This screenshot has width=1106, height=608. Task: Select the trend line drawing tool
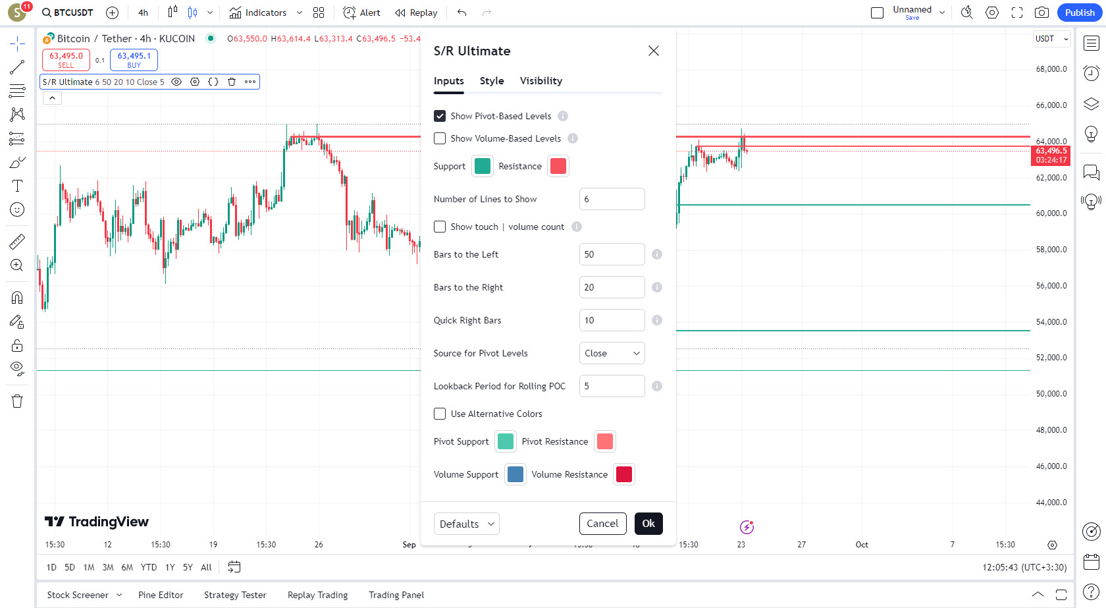click(17, 67)
